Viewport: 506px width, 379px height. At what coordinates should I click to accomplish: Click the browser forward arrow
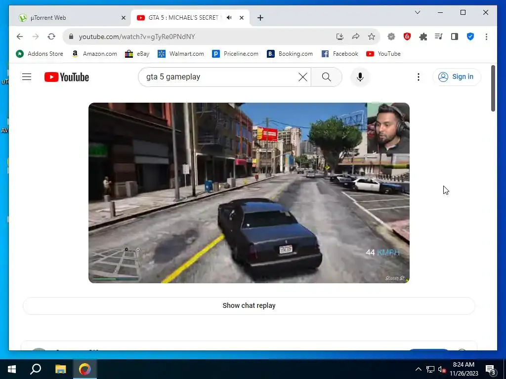tap(36, 37)
